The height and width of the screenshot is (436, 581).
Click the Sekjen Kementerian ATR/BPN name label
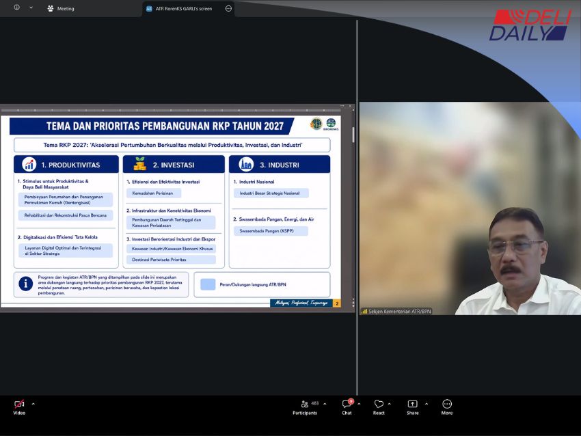point(399,312)
